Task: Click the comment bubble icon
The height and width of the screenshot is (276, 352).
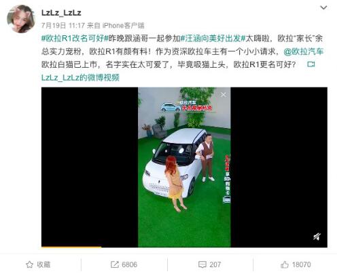Action: [202, 264]
